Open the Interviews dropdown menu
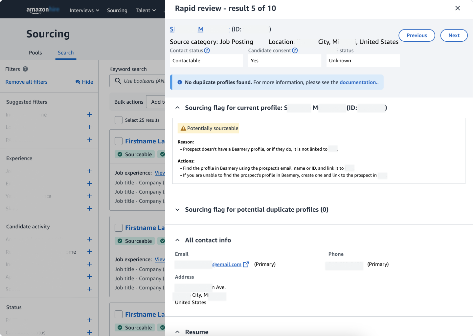The height and width of the screenshot is (336, 473). (84, 10)
